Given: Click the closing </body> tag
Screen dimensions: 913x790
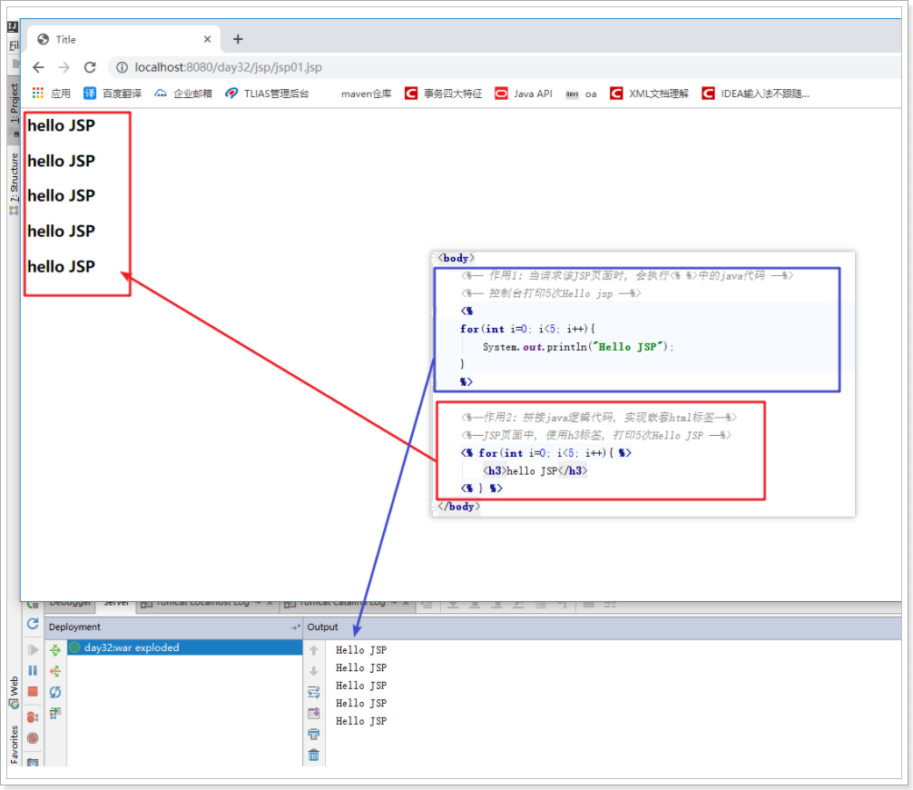Looking at the screenshot, I should 459,507.
